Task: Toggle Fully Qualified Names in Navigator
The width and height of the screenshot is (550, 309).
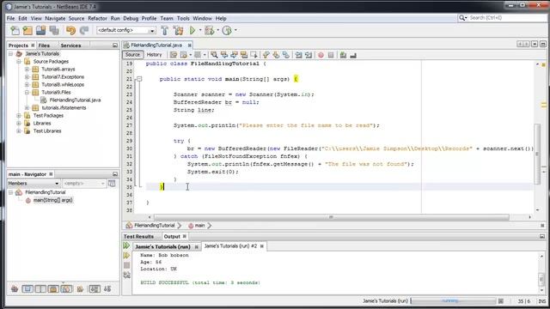Action: [x=80, y=289]
